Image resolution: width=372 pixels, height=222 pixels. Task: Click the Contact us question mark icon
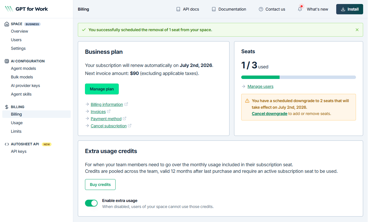pos(261,9)
